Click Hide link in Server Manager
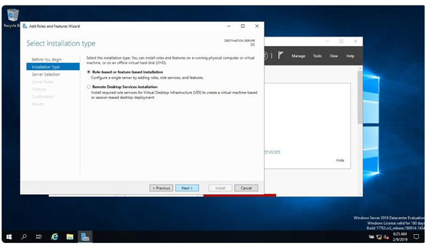 click(x=340, y=160)
